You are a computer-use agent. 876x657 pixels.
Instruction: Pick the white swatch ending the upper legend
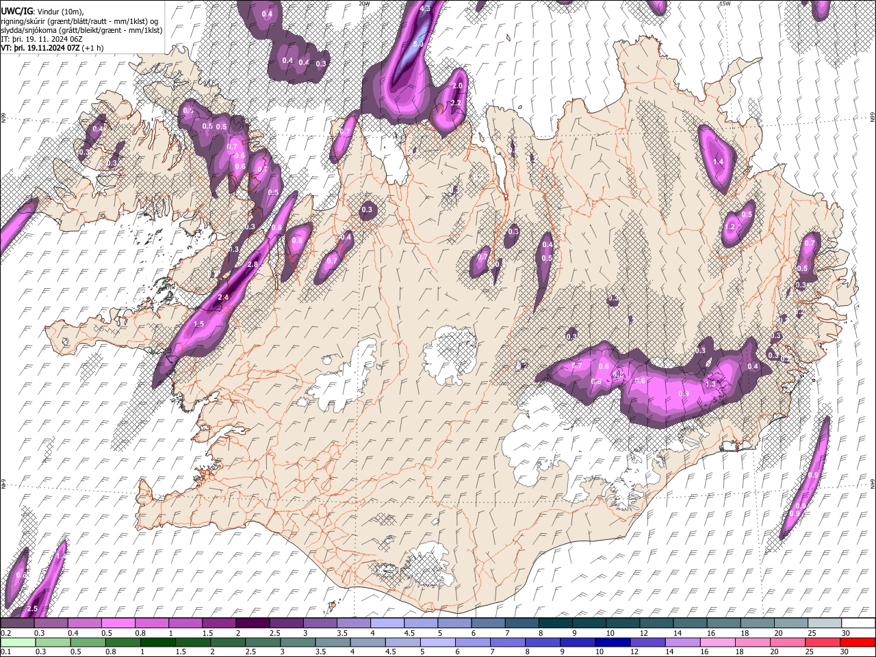pyautogui.click(x=858, y=623)
